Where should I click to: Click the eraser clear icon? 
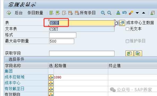click(131, 13)
